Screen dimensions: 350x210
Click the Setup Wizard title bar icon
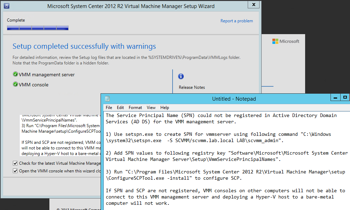[x=6, y=6]
